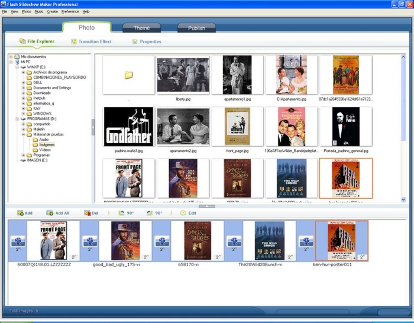
Task: Select the informatica_q folder
Action: (43, 103)
